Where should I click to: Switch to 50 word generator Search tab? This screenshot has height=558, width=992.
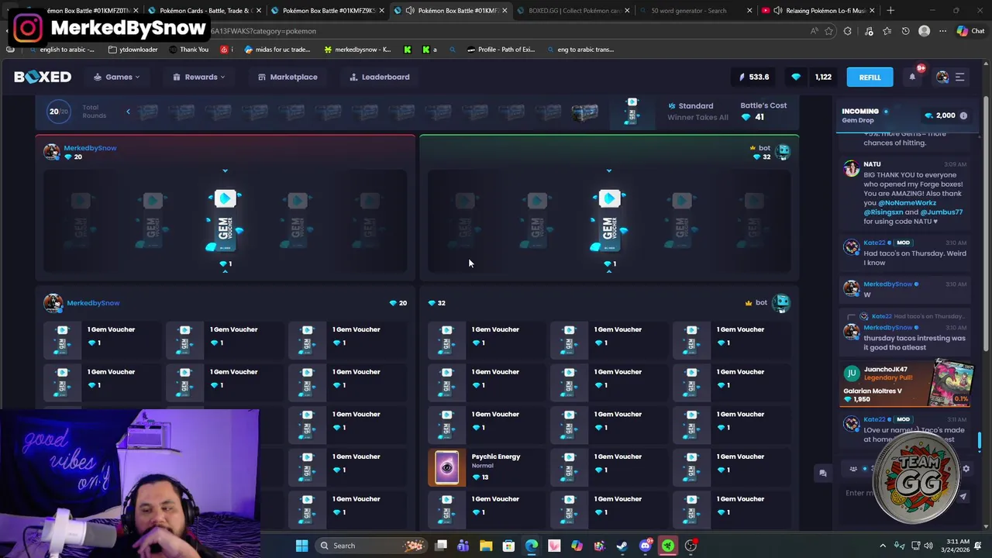[x=695, y=11]
